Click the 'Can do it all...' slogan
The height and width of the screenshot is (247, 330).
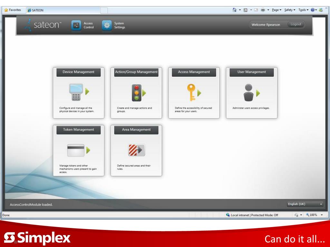tap(295, 239)
